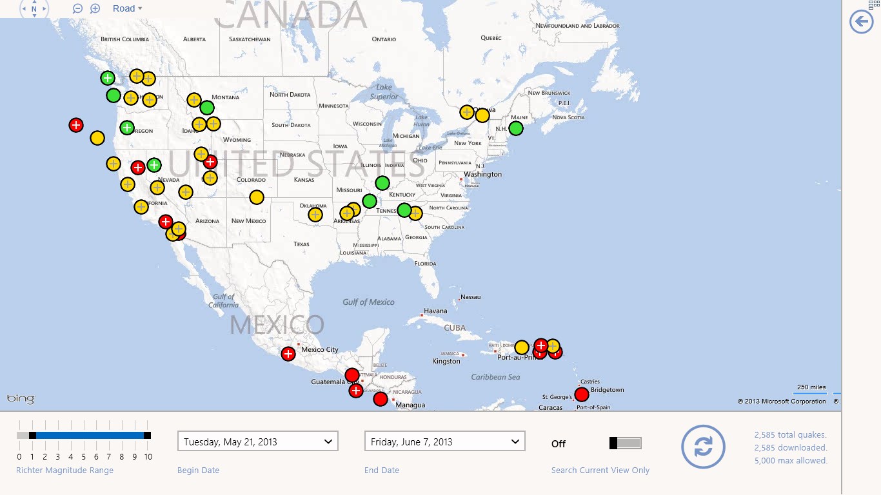Click the zoom out magnifier icon

point(77,8)
